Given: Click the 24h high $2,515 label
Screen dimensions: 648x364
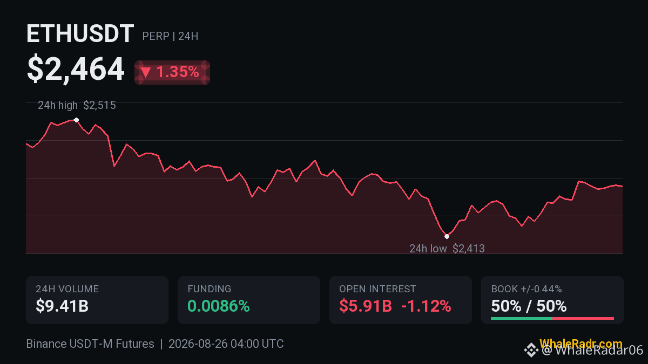Looking at the screenshot, I should click(x=77, y=106).
